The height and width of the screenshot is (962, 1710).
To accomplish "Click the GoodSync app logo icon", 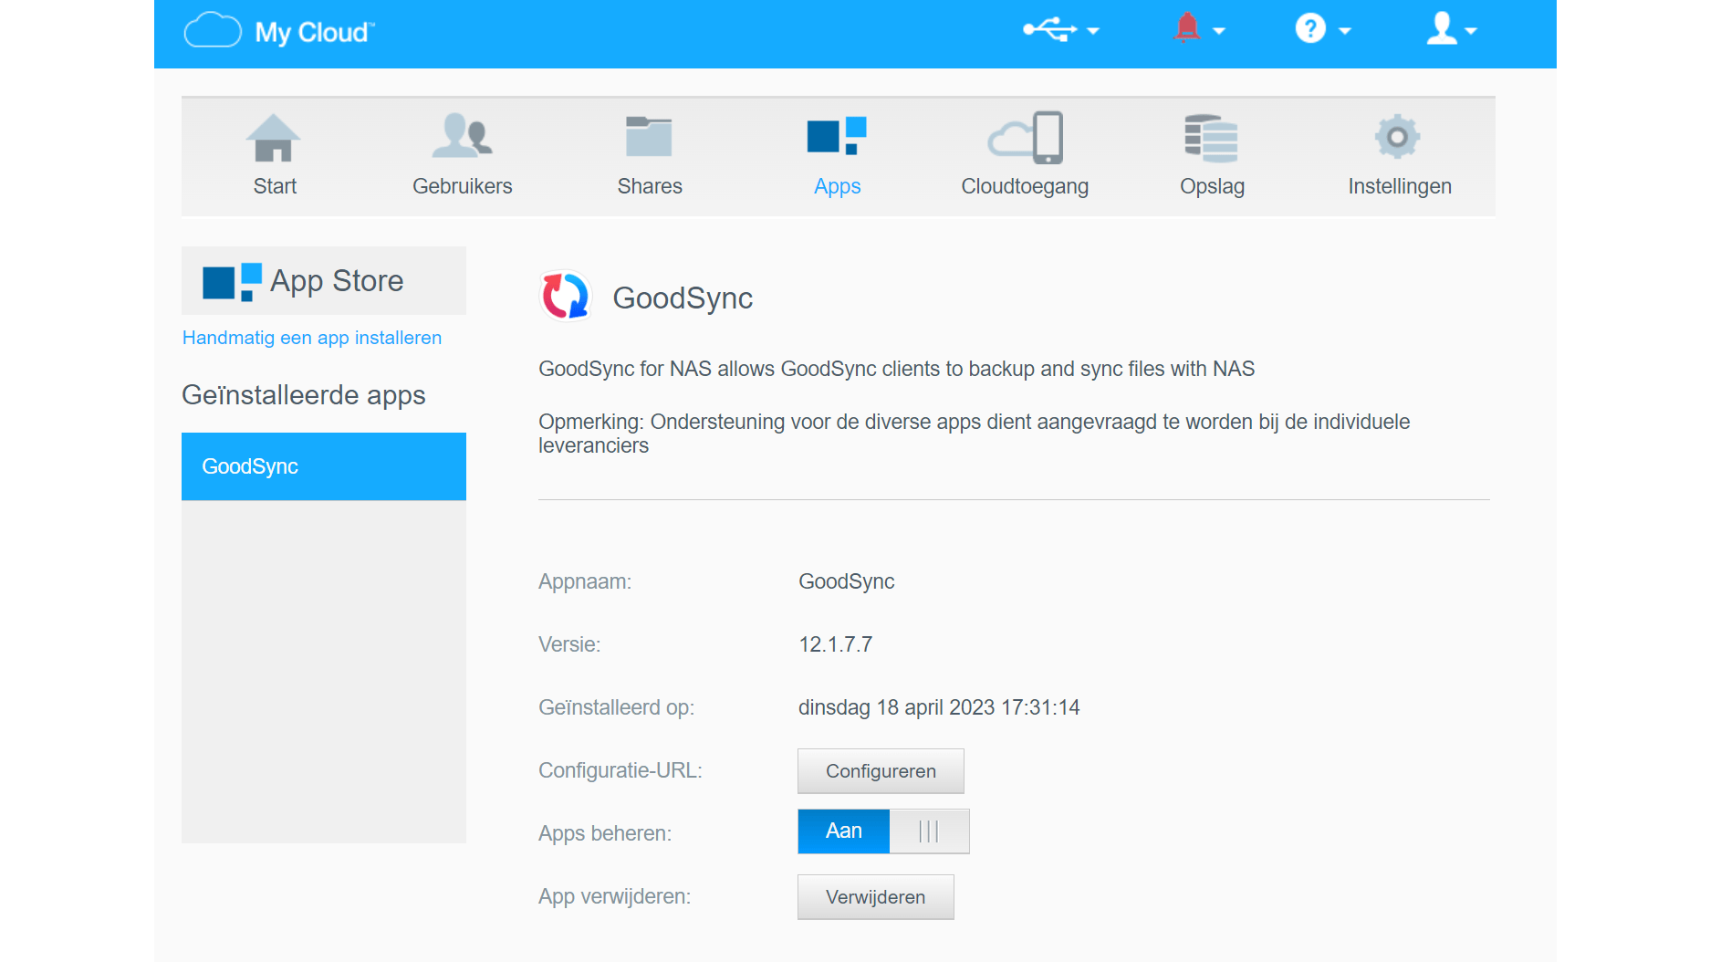I will (566, 297).
